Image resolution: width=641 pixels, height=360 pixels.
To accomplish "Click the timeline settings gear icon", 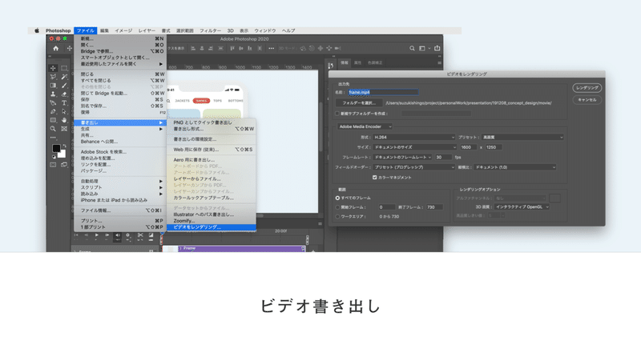I will (x=128, y=235).
